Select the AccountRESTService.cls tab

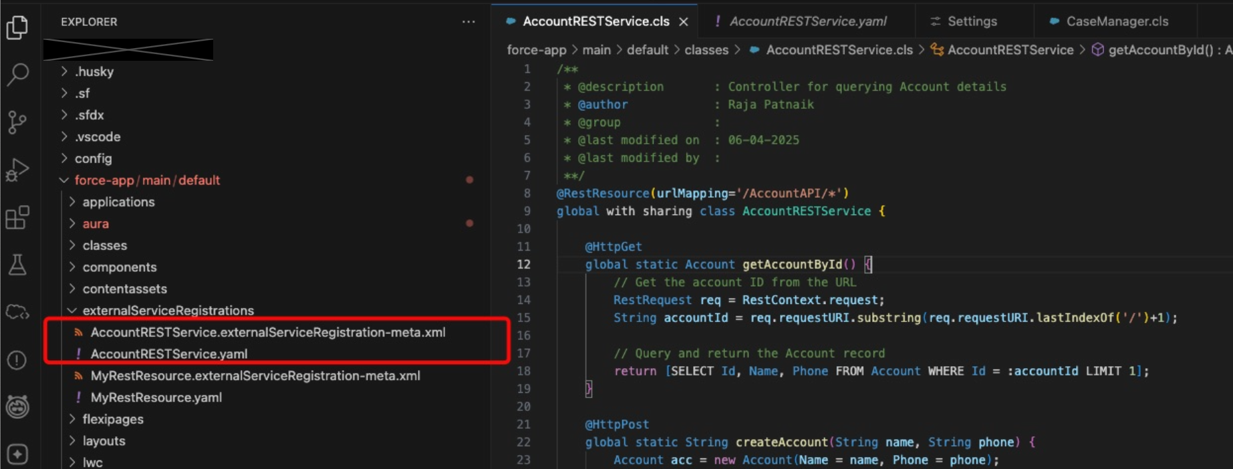pyautogui.click(x=595, y=21)
